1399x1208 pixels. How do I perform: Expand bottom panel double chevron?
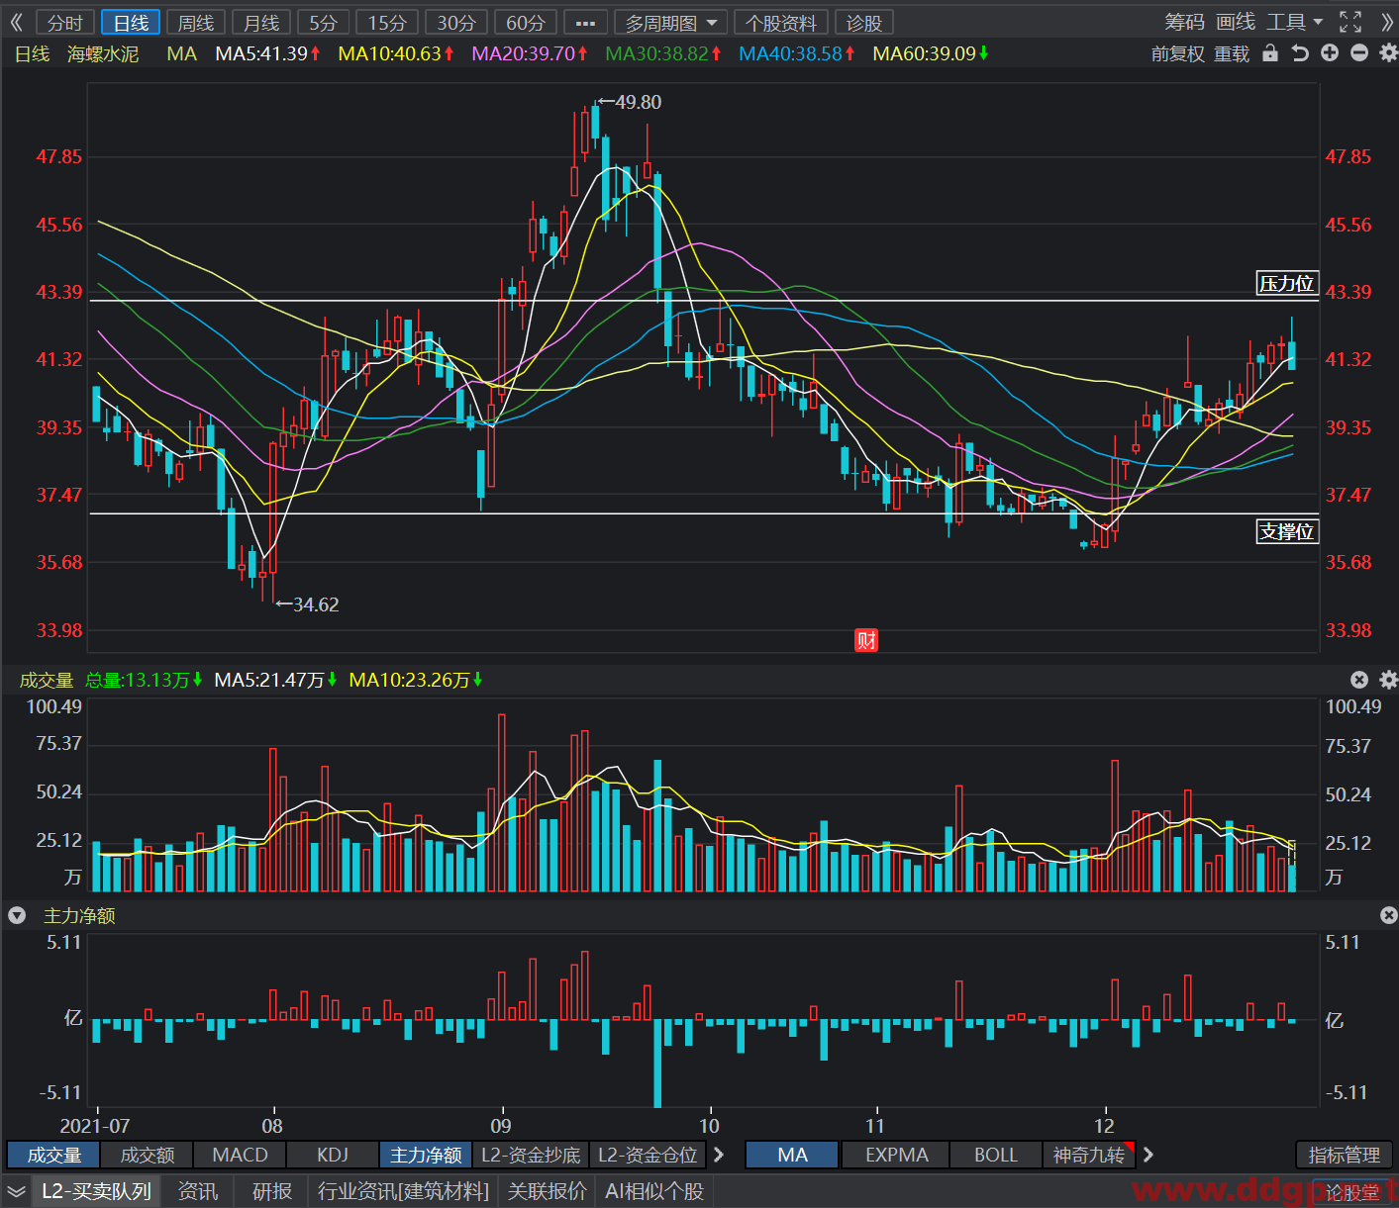(x=16, y=1191)
